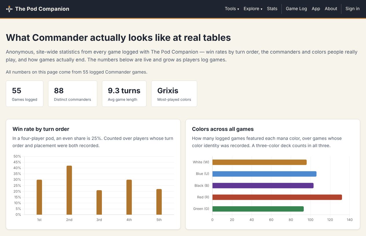Click the '25%' y-axis label

point(17,185)
